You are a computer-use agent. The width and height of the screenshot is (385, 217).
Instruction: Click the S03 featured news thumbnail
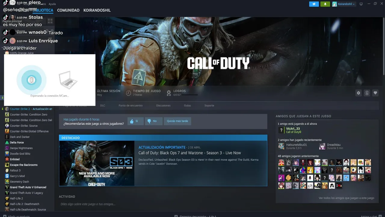(97, 163)
